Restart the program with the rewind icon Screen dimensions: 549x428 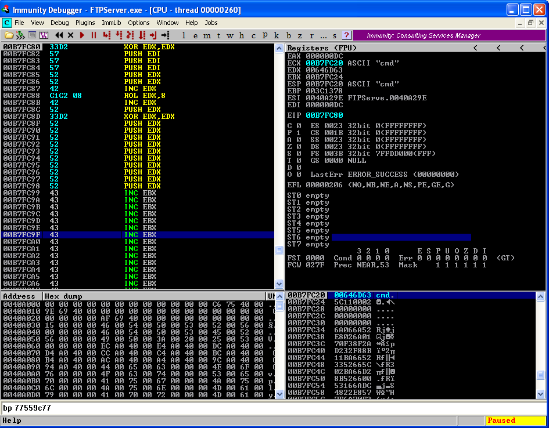pyautogui.click(x=59, y=35)
